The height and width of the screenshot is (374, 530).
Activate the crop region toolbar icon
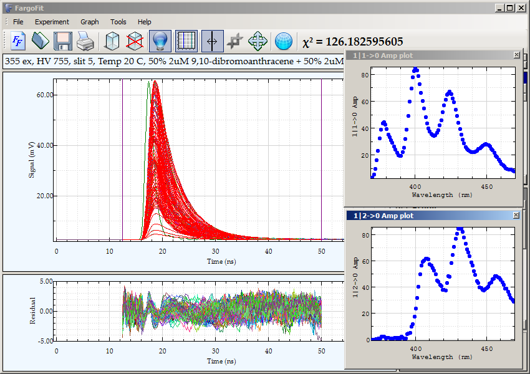point(234,41)
